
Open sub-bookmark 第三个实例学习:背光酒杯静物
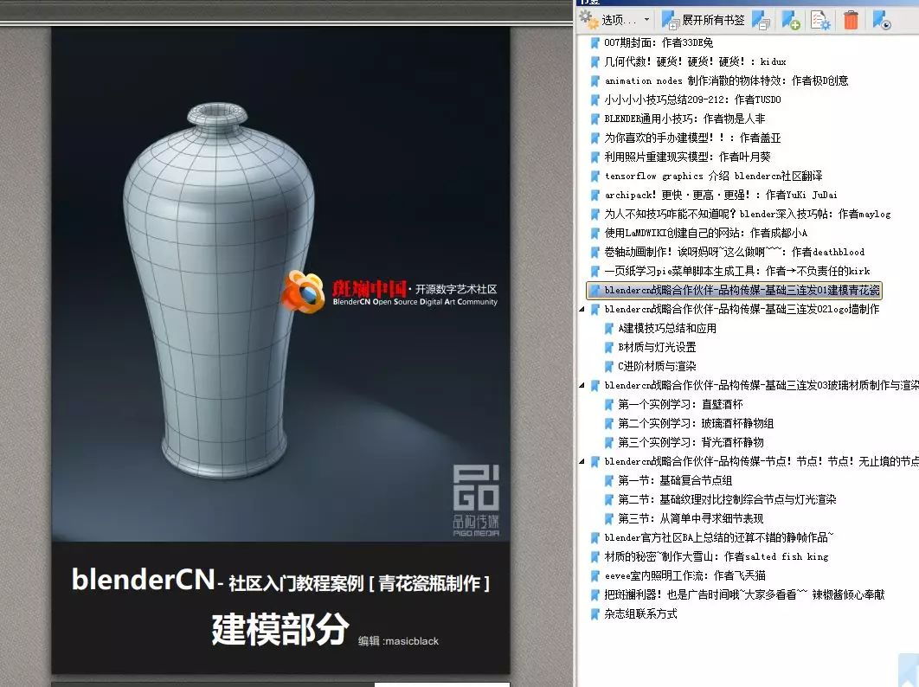pos(691,442)
